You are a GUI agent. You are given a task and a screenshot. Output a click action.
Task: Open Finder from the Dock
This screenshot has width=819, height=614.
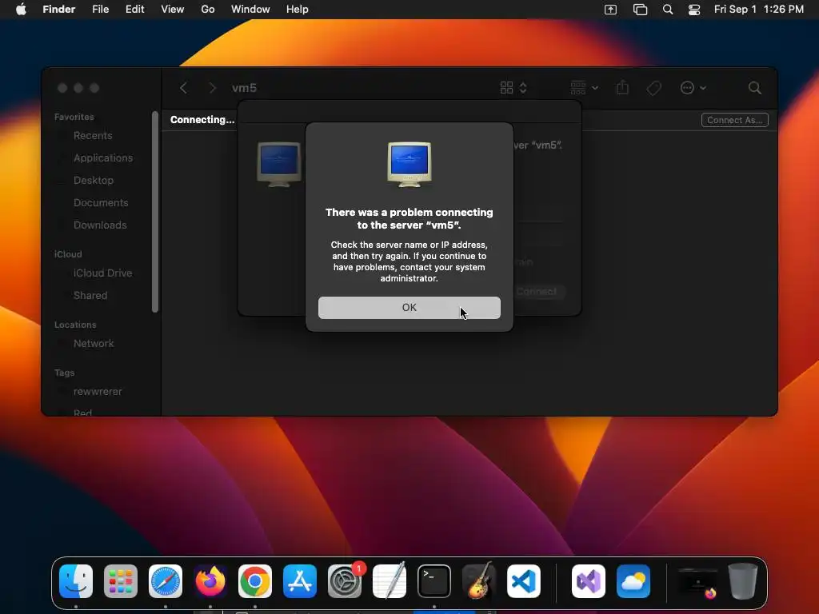[76, 581]
